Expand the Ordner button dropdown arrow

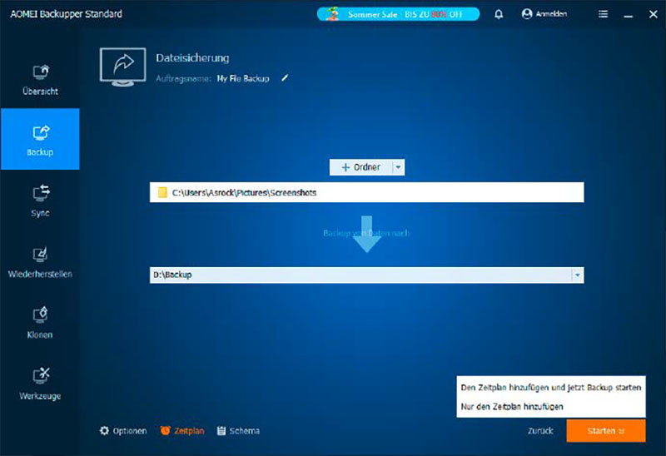click(399, 167)
